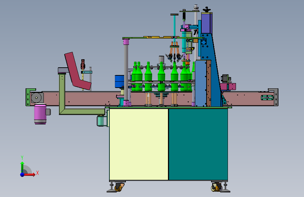Select the left caster wheel under cabinet
304x197 pixels.
click(119, 188)
